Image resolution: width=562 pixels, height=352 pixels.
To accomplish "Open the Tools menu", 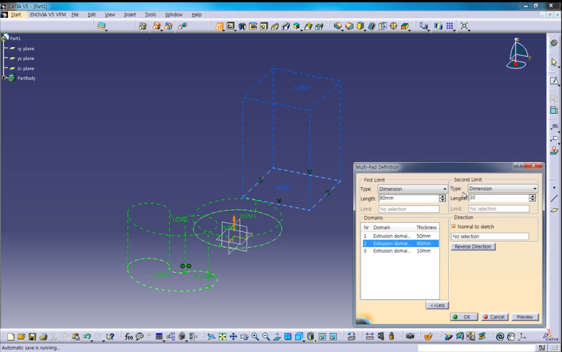I will (x=150, y=14).
